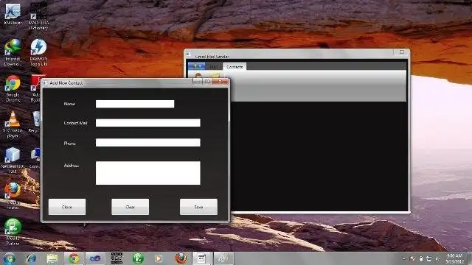Screen dimensions: 472x265
Task: Click the Address multi-line text area
Action: 147,173
